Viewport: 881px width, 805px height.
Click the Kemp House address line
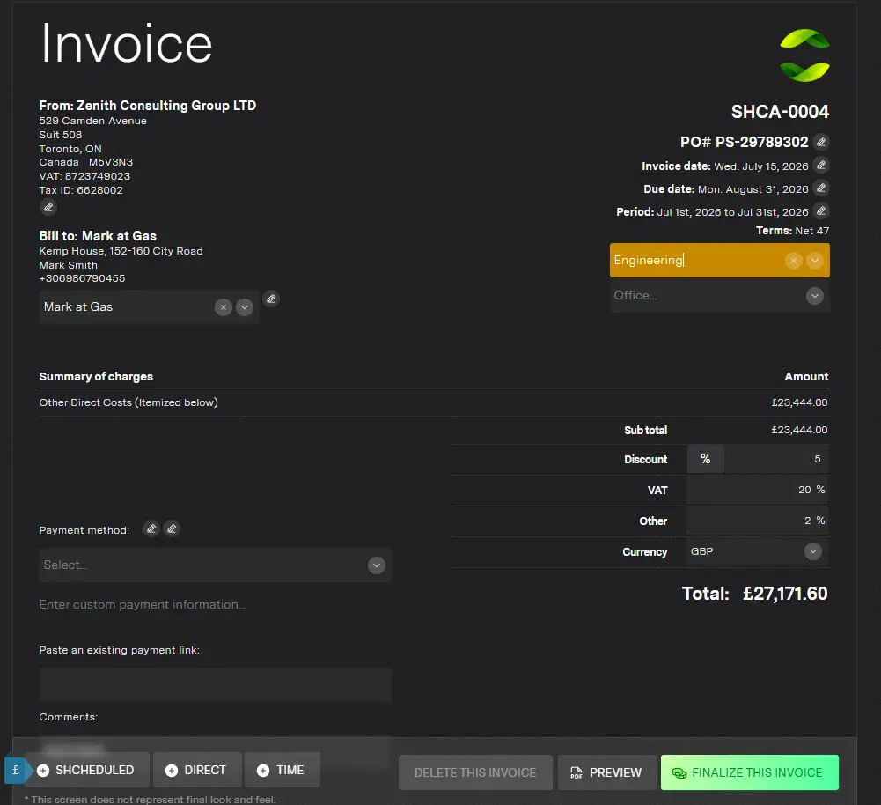[x=121, y=251]
